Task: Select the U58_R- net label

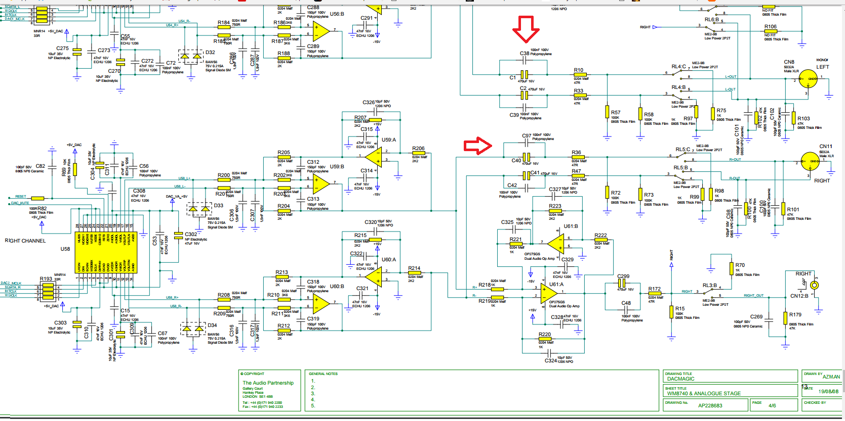Action: pos(176,306)
